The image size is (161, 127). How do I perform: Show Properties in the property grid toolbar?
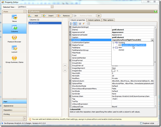click(80, 24)
